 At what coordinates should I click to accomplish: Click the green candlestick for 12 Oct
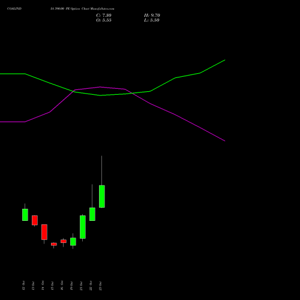[x=25, y=215]
